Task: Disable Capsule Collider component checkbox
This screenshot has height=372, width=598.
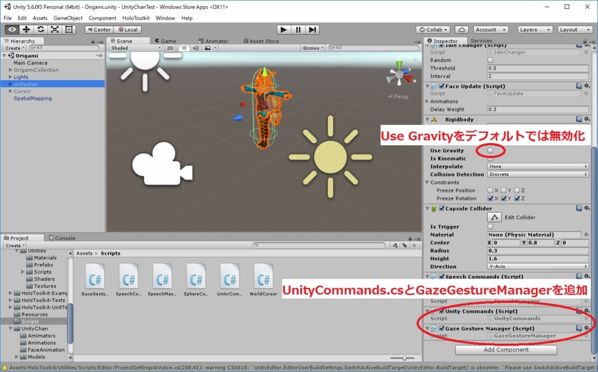Action: point(441,208)
